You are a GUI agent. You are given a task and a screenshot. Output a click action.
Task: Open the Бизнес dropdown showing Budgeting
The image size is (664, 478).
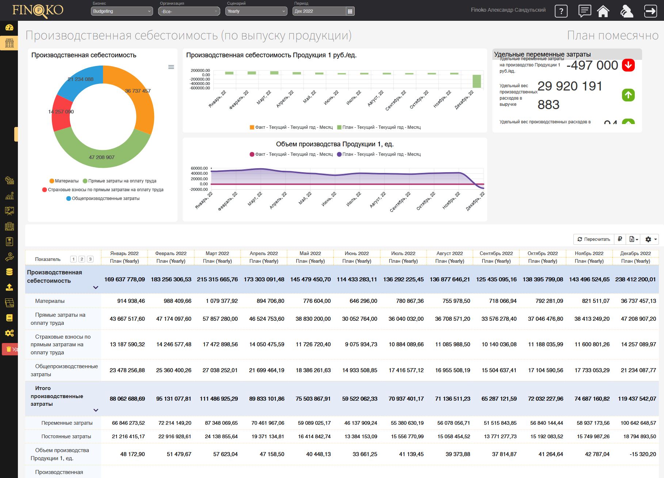tap(122, 11)
